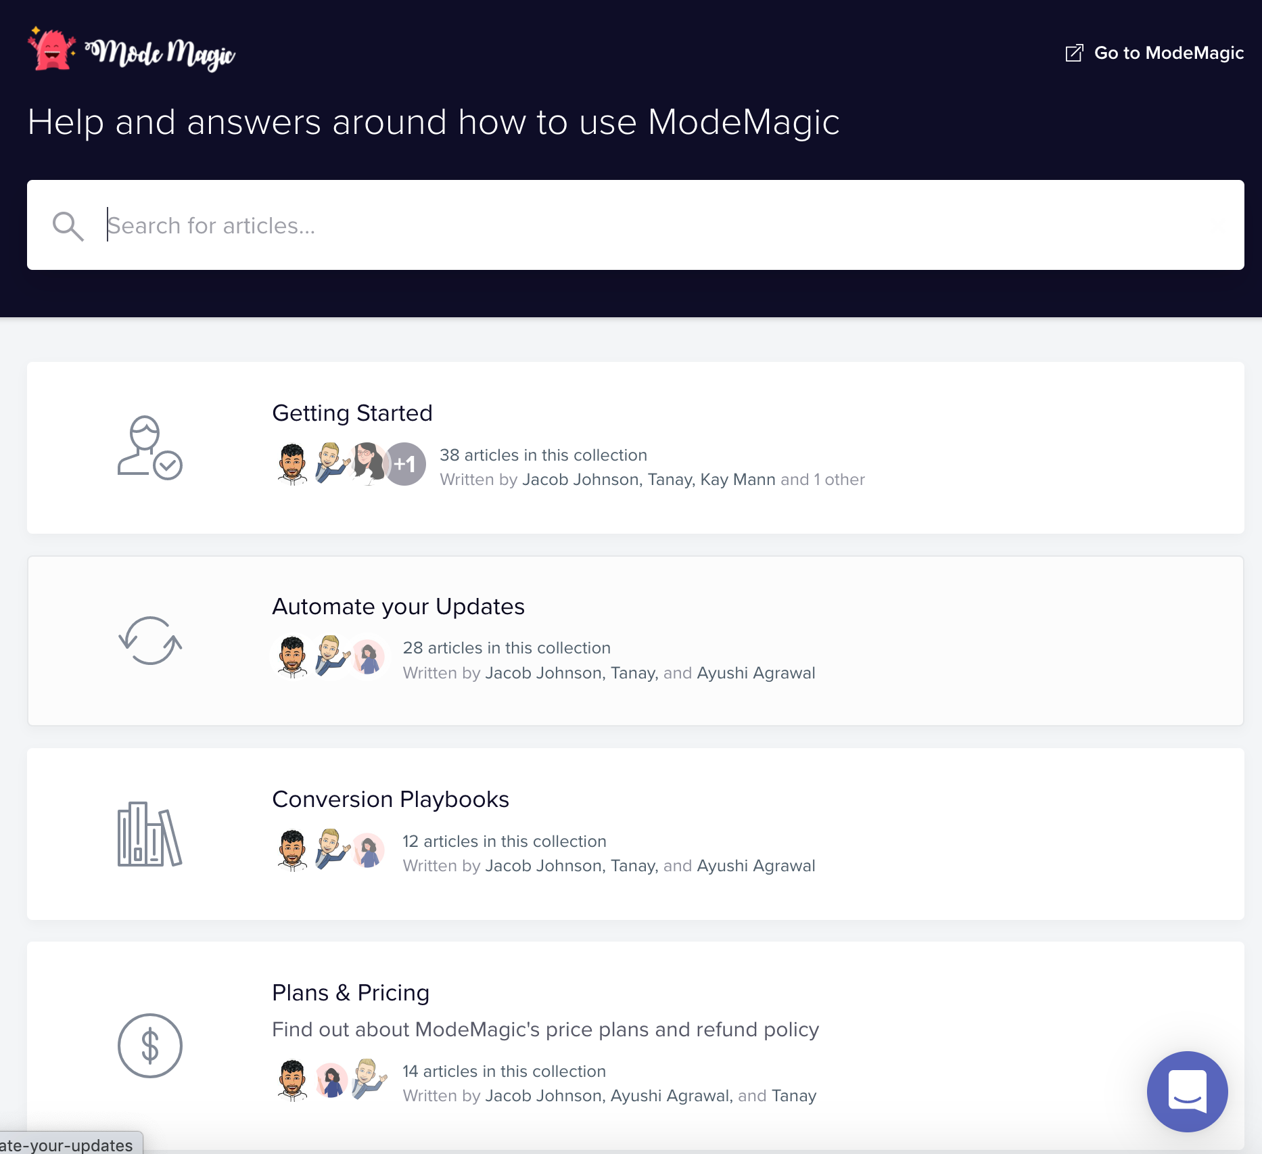
Task: Click Jacob Johnson's avatar in Conversion Playbooks
Action: (x=293, y=850)
